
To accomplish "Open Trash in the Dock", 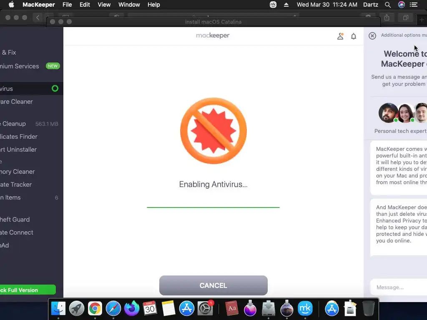I will pos(369,308).
